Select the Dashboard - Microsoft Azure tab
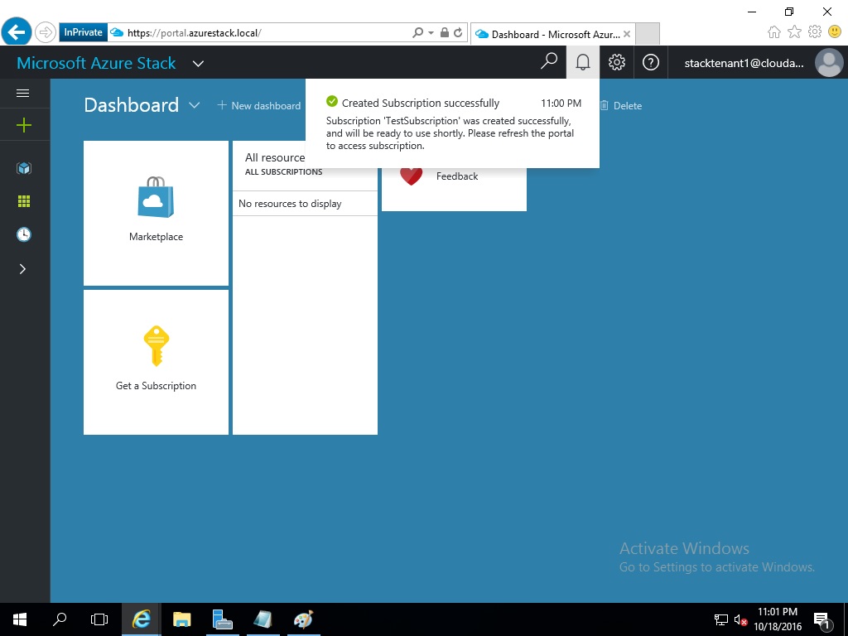The image size is (848, 636). point(552,34)
